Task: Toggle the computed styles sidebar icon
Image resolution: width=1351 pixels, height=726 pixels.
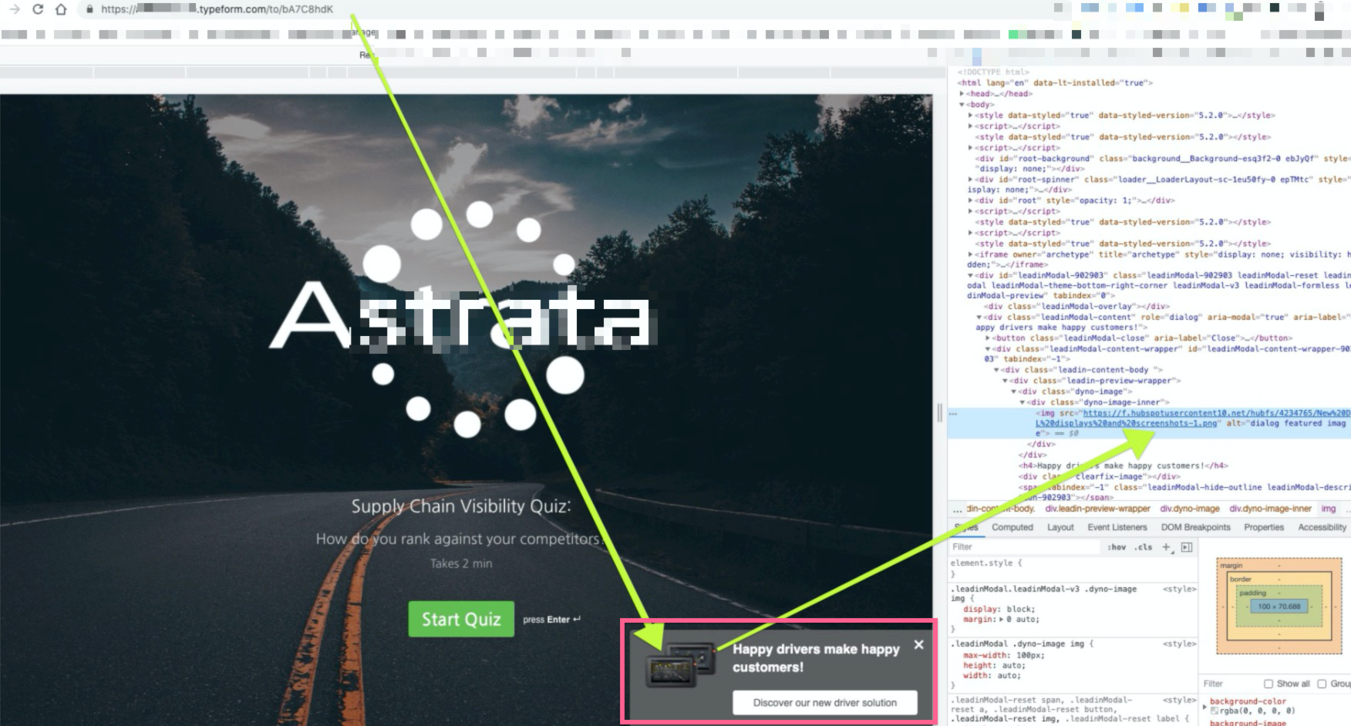Action: (x=1187, y=547)
